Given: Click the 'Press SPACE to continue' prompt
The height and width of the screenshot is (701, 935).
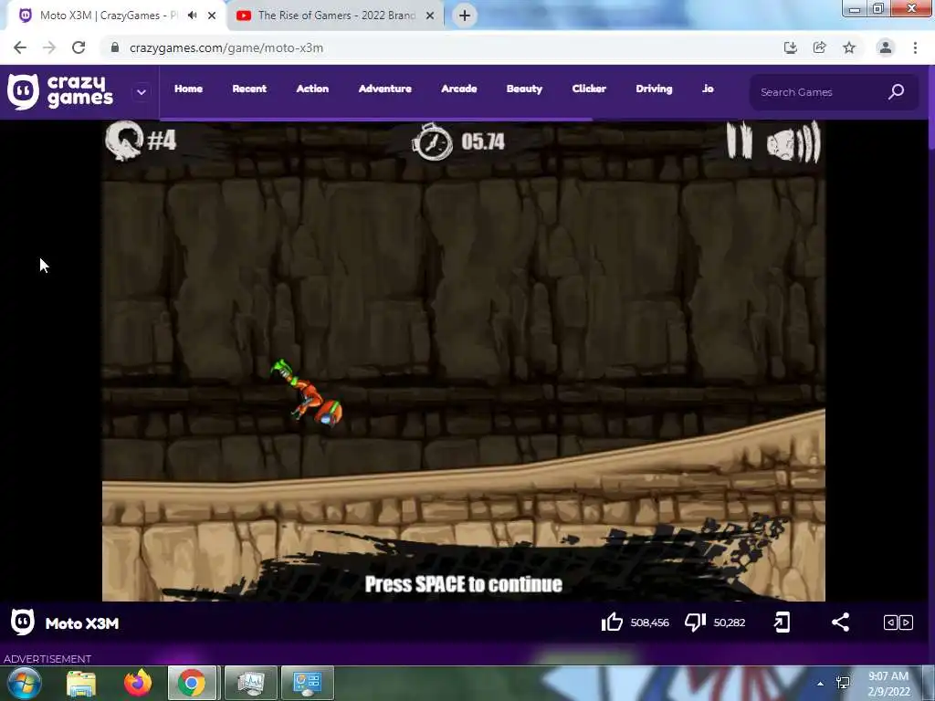Looking at the screenshot, I should coord(463,584).
